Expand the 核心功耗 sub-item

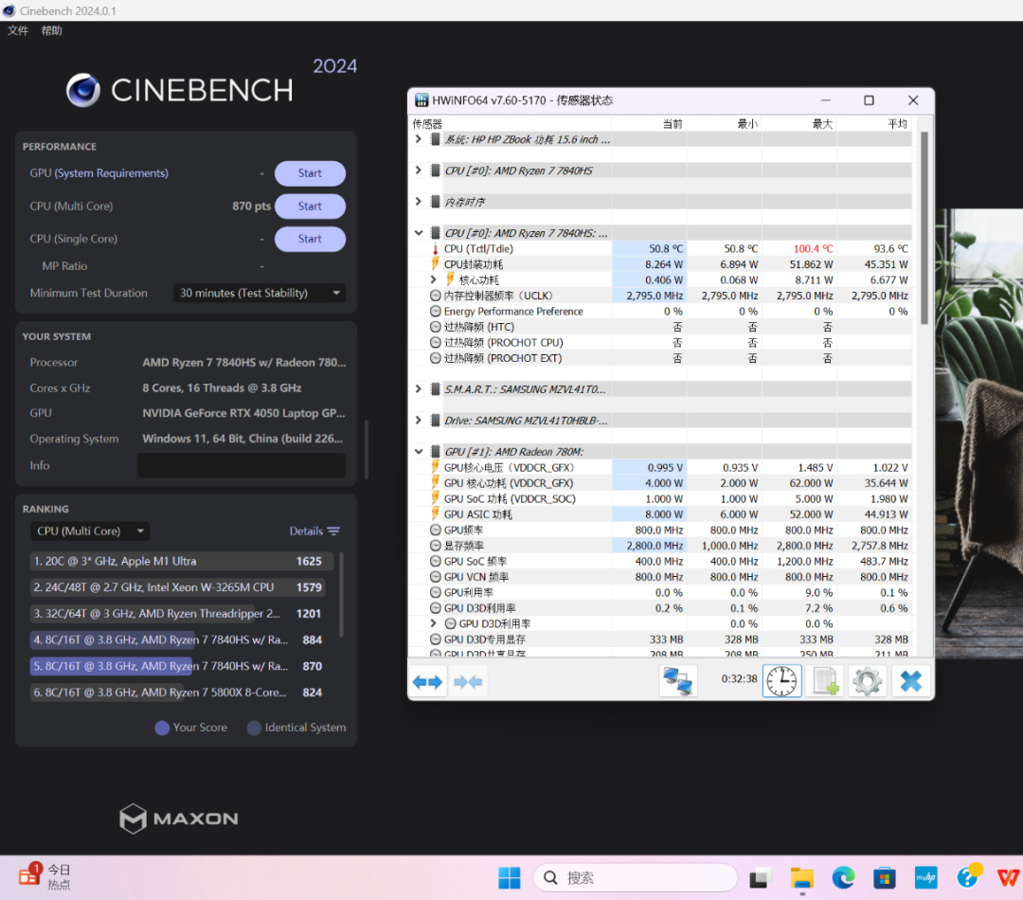pos(433,280)
